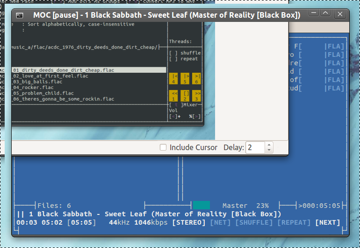
Task: Select 05_problem_child.flac
Action: [43, 93]
